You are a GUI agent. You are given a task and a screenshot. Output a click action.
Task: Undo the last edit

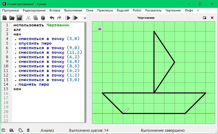click(52, 18)
